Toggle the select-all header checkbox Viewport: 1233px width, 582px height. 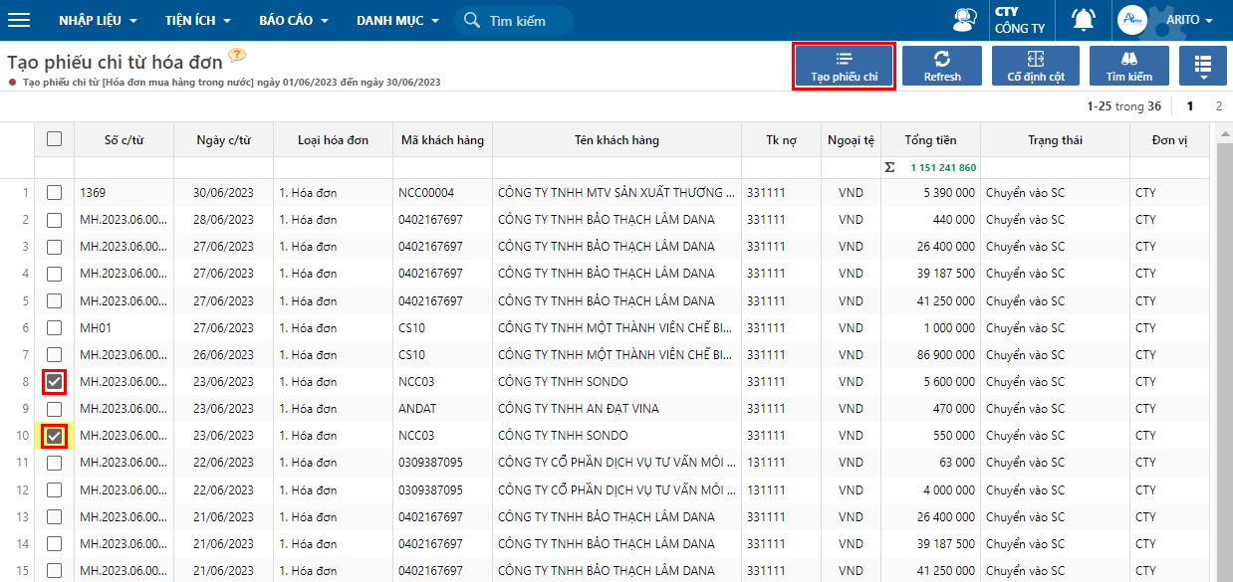point(55,139)
